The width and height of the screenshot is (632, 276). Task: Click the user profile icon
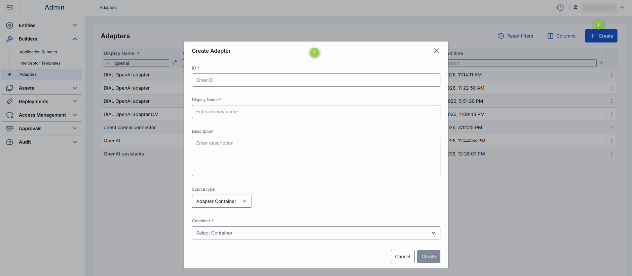[x=575, y=8]
